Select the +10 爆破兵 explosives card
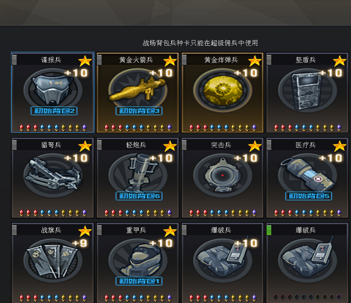Screen dimensions: 351x303 point(223,263)
